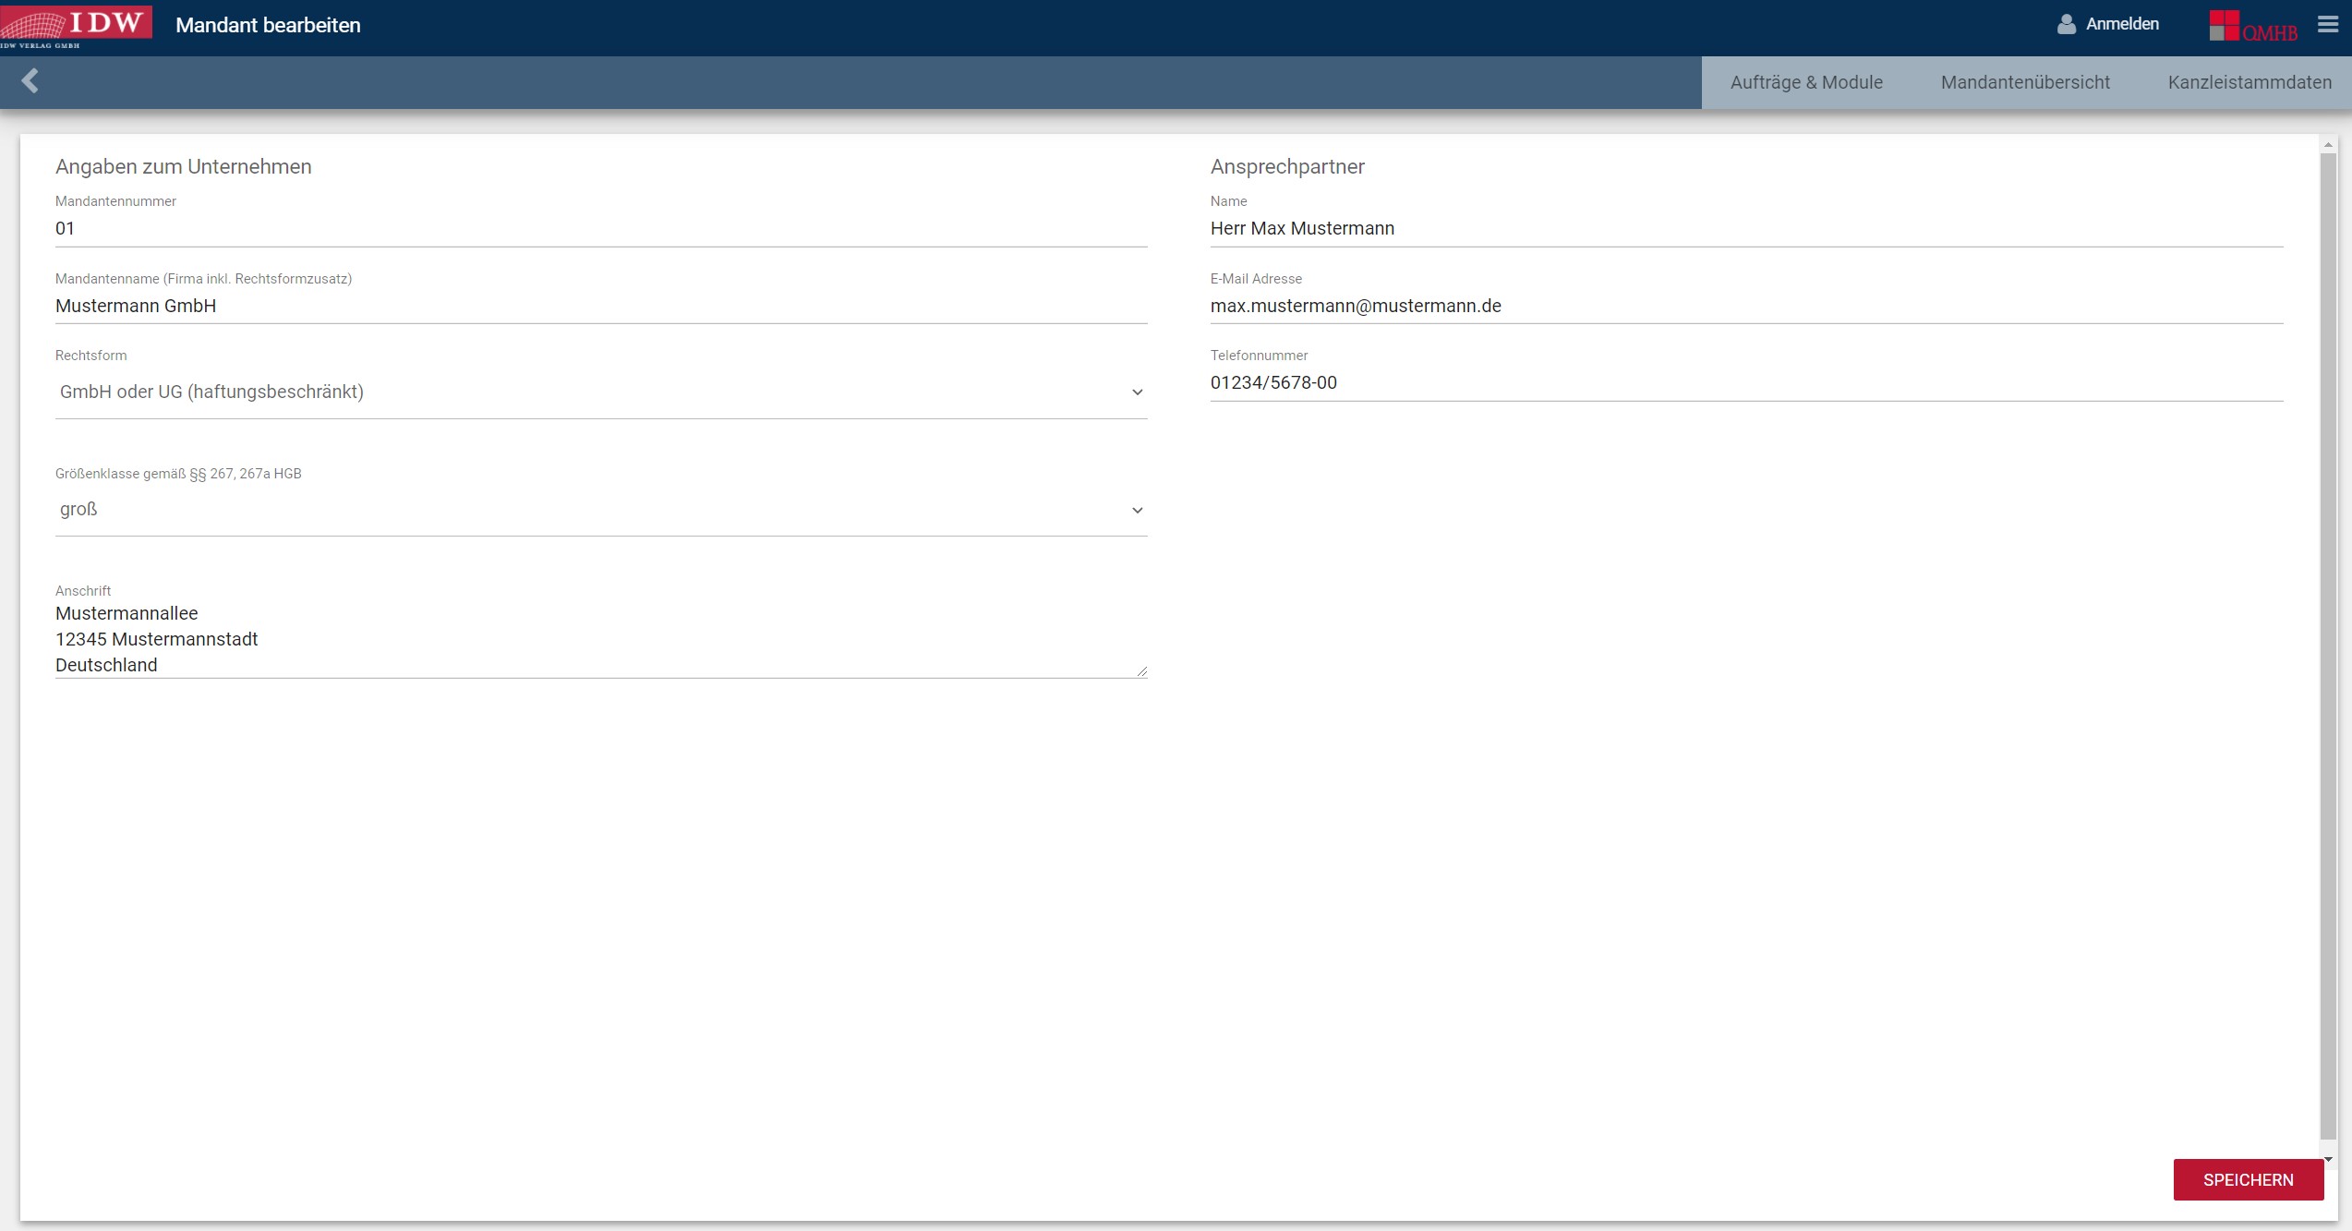Click the vertical scrollbar track
The image size is (2352, 1231).
[x=2328, y=646]
